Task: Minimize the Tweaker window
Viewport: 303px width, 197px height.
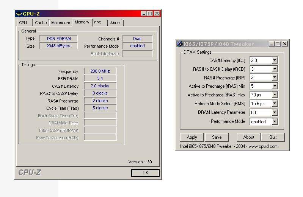Action: pos(272,44)
